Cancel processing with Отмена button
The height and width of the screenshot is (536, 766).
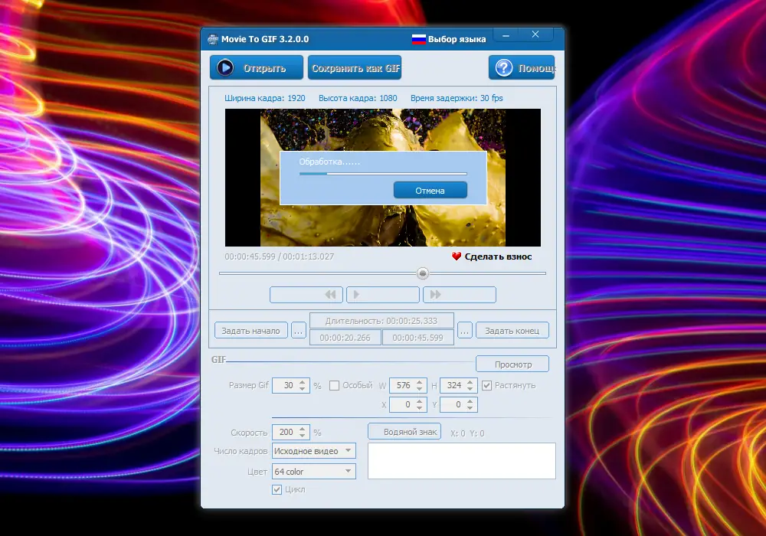click(430, 191)
